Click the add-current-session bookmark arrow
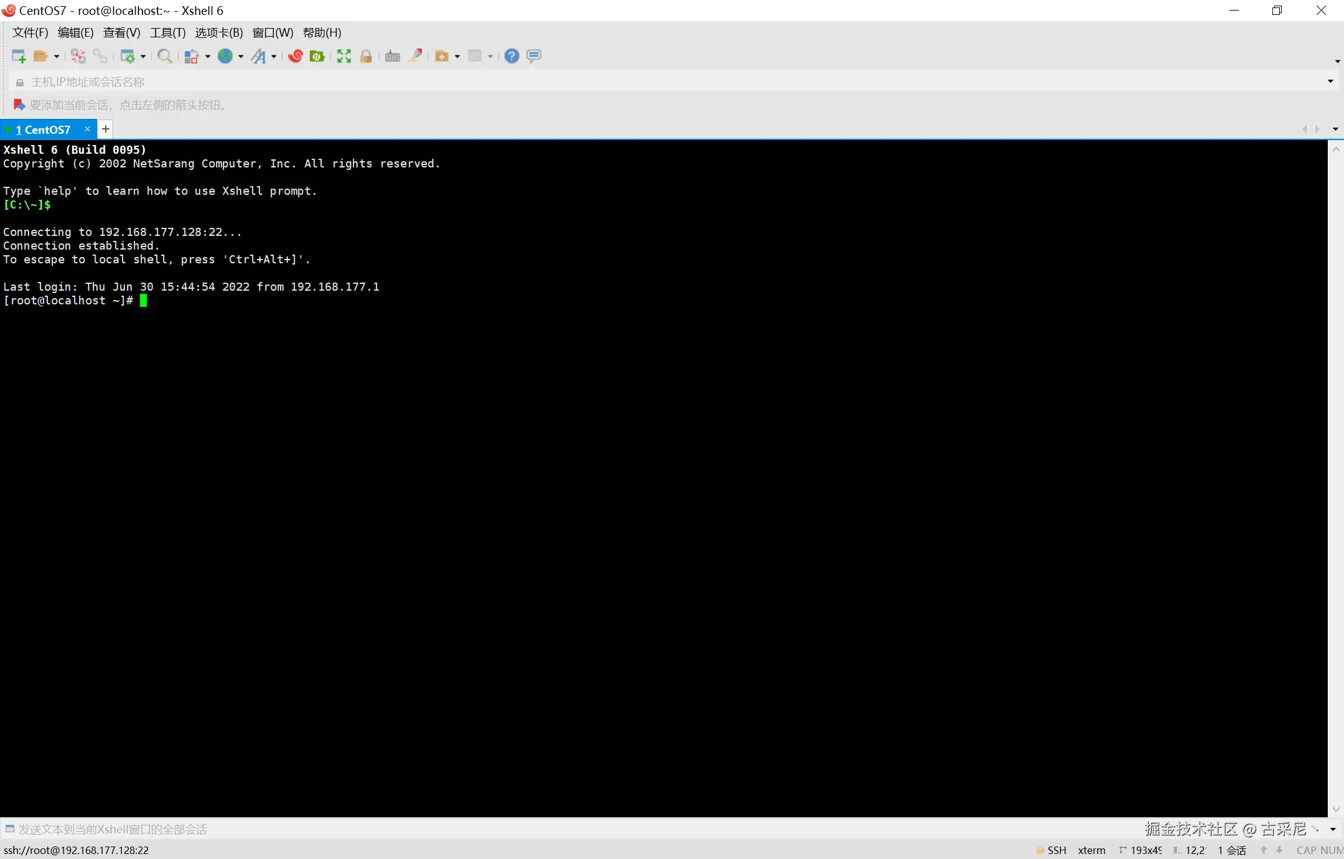 click(x=19, y=105)
